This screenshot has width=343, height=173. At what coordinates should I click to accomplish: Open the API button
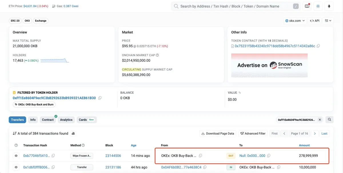315,21
